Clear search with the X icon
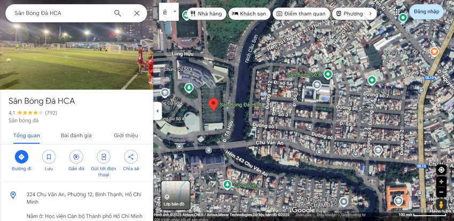Screen dimensions: 454x221 pyautogui.click(x=137, y=13)
